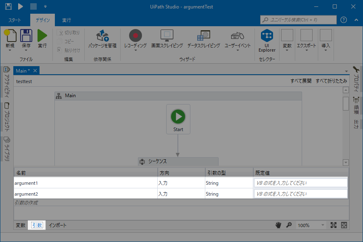Click argument2 String type cell

229,194
